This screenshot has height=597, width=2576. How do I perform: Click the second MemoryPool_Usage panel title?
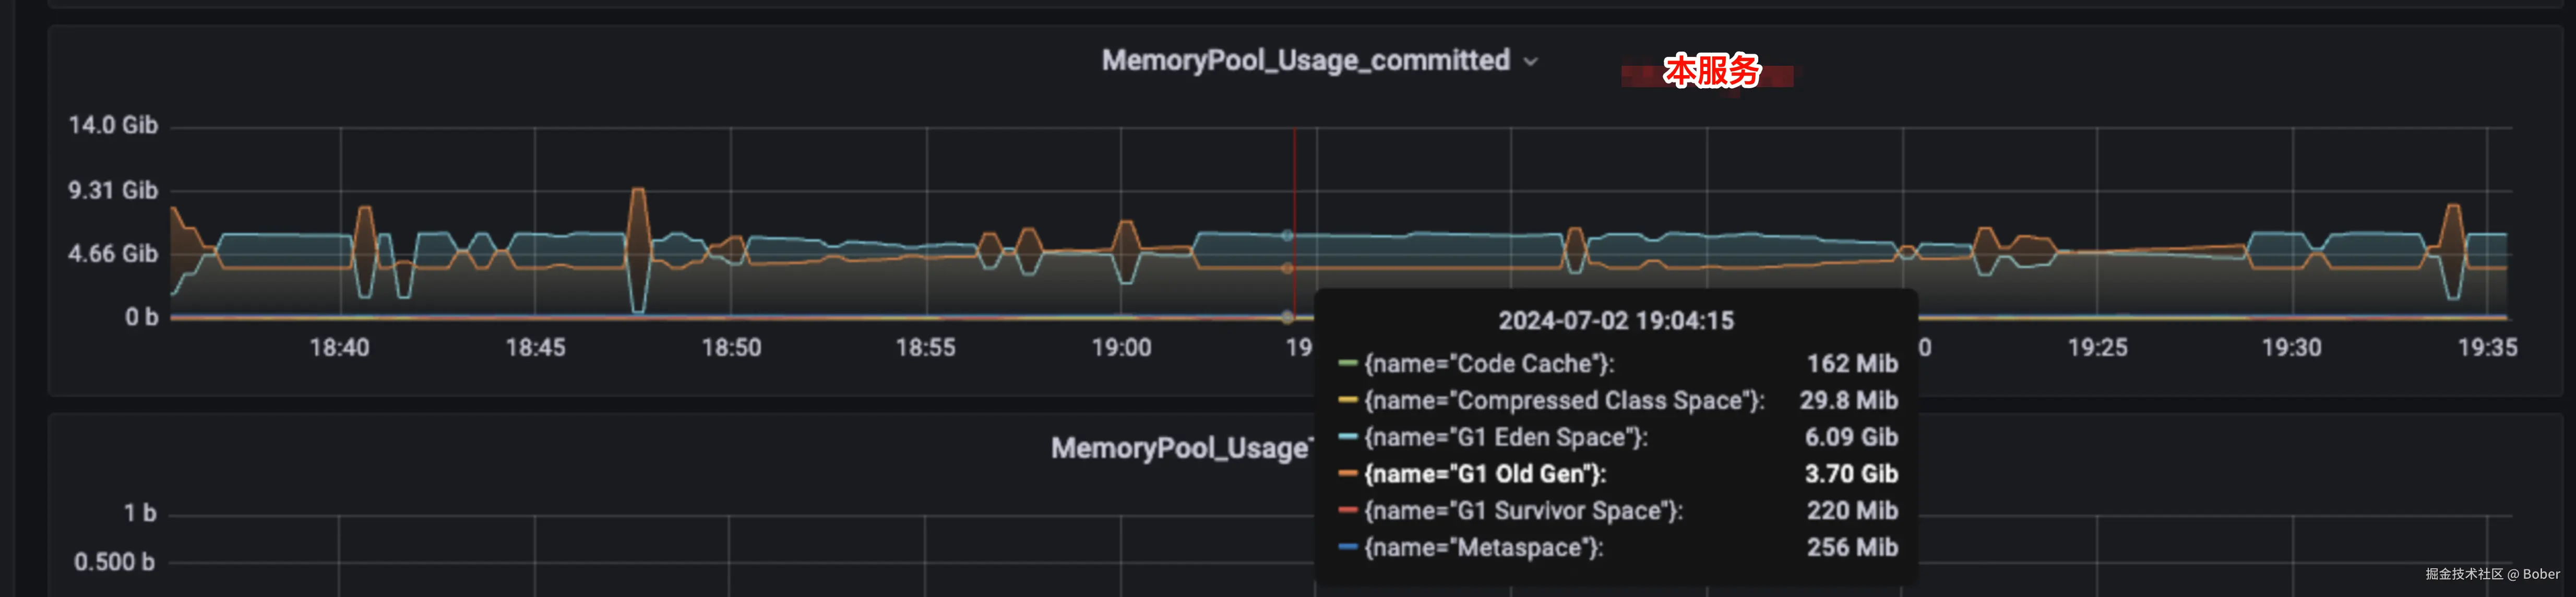point(1180,448)
